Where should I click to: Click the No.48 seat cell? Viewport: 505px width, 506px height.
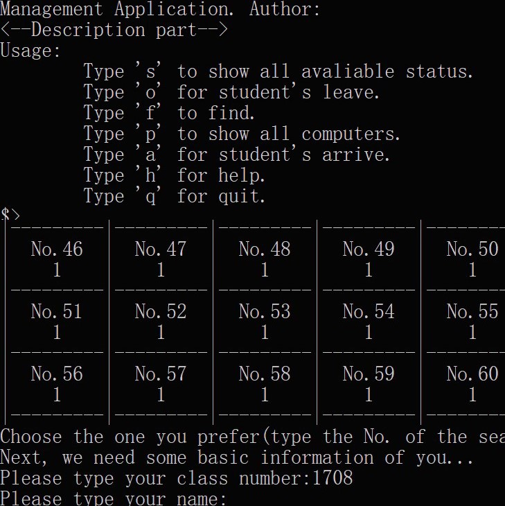265,259
